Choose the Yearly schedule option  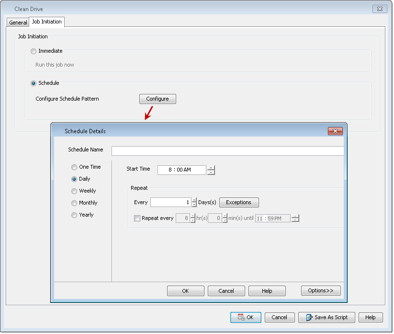coord(74,215)
